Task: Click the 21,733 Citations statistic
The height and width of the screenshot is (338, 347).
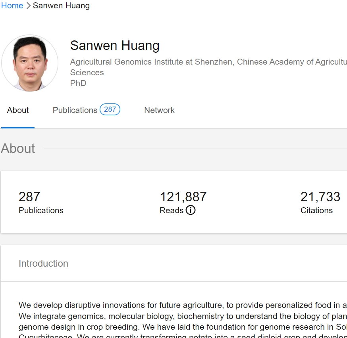Action: click(x=320, y=202)
